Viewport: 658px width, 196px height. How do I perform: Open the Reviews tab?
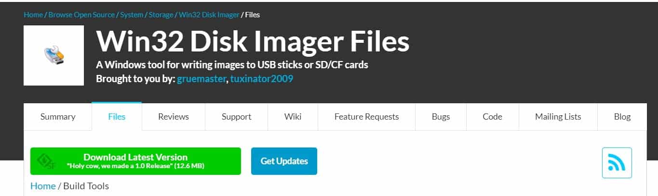point(174,117)
